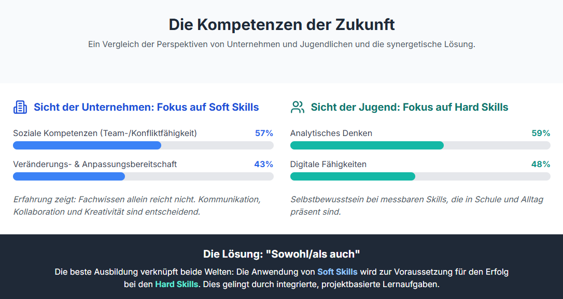Screen dimensions: 563x299
Task: Click the highlighted blue Soft Skills text
Action: pos(337,272)
